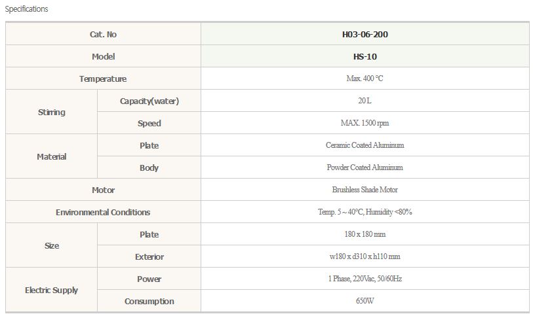Select the MAX. 1500 rpm value
This screenshot has width=533, height=316.
(365, 123)
